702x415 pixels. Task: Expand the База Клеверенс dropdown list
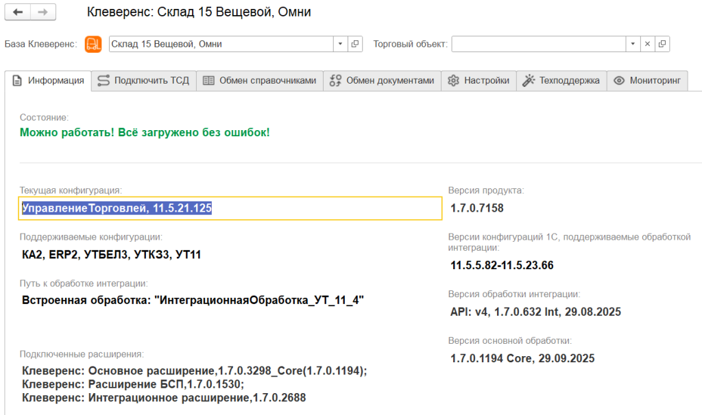coord(341,44)
